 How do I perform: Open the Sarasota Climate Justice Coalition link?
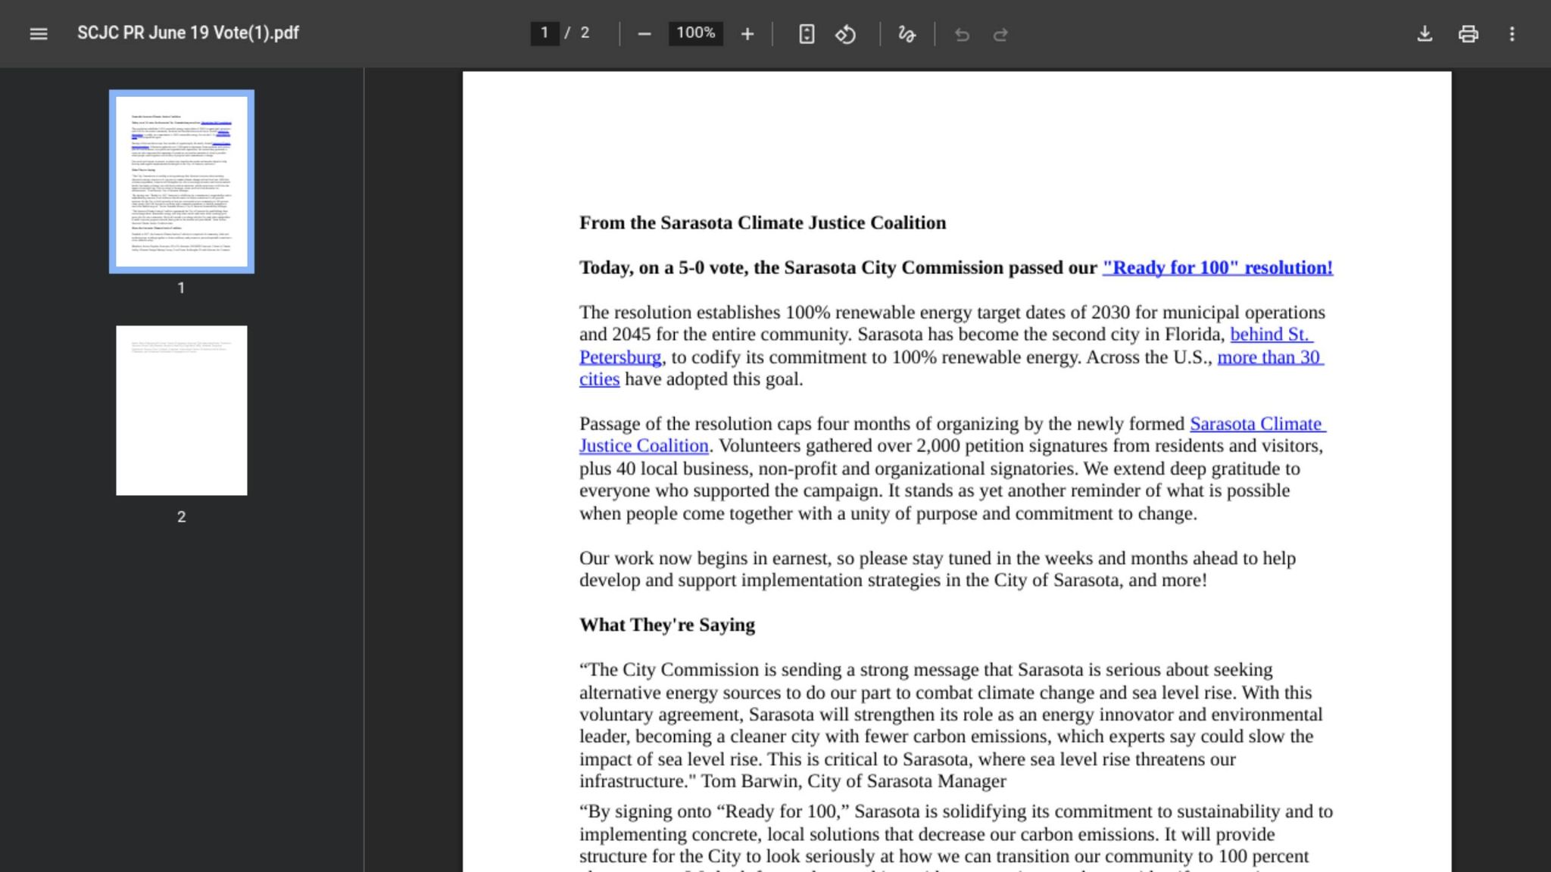click(1256, 424)
